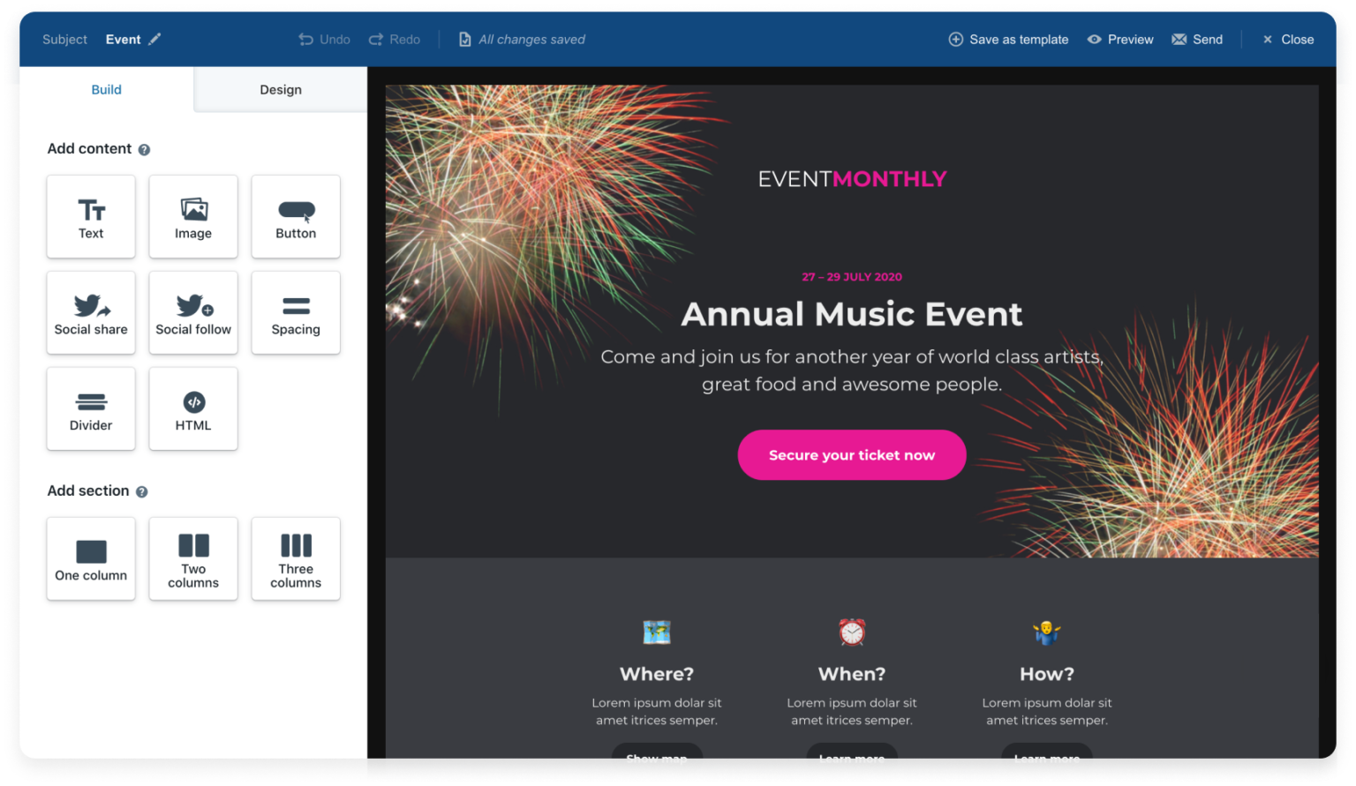Redo the last undone change
Screen dimensions: 1356x786
(394, 39)
